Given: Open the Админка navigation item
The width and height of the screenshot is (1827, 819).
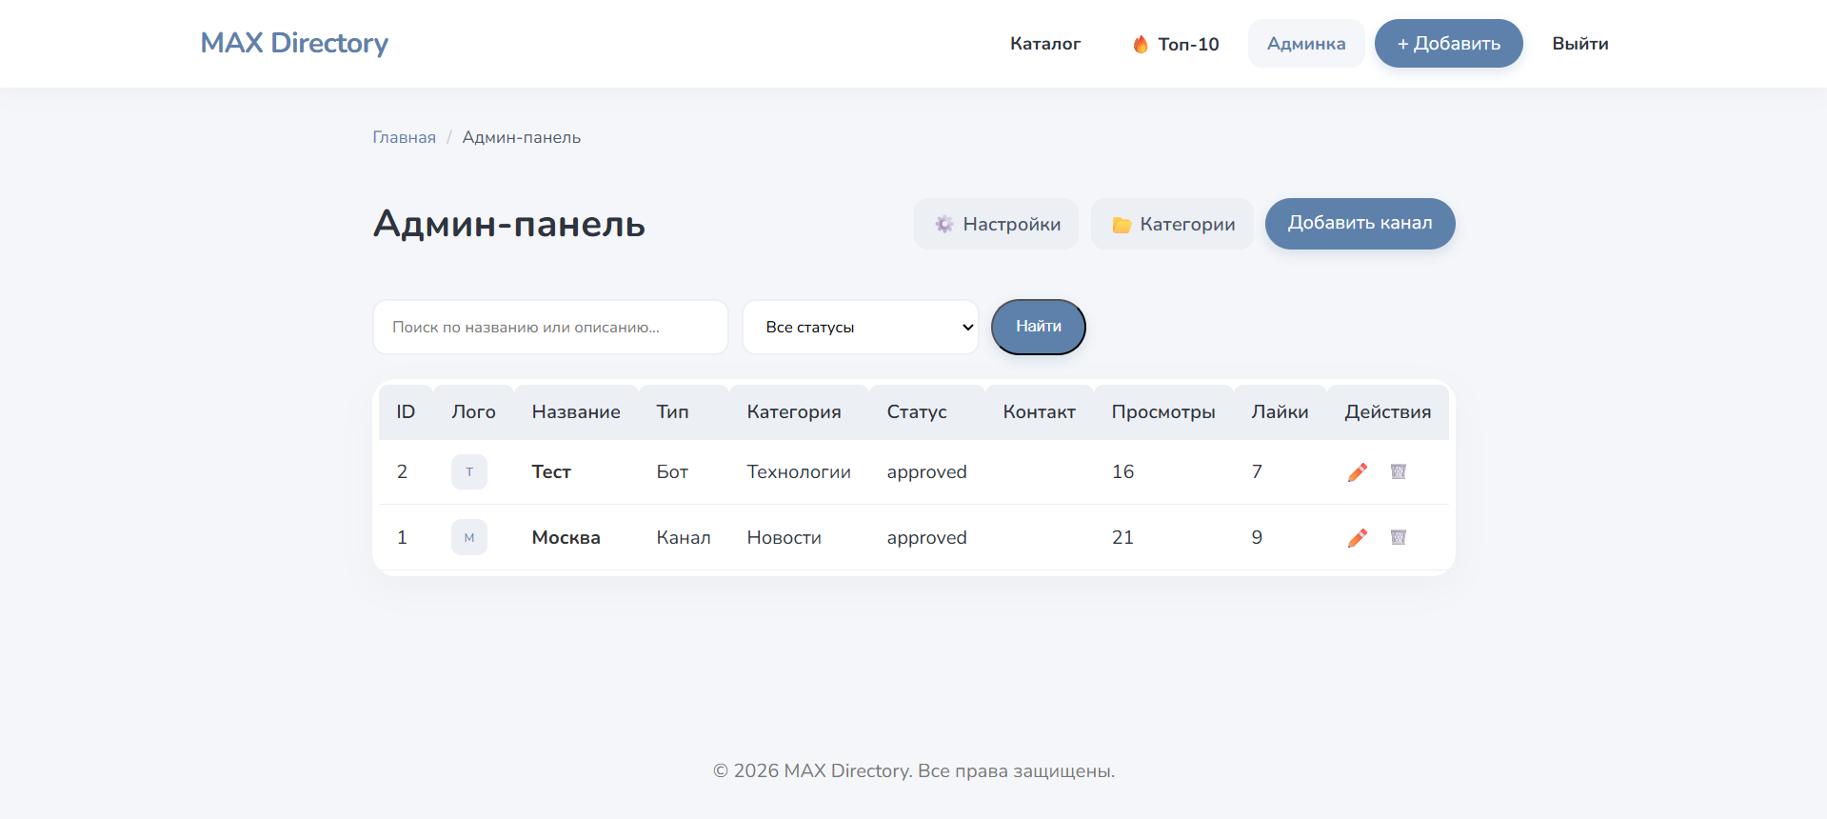Looking at the screenshot, I should pos(1305,44).
